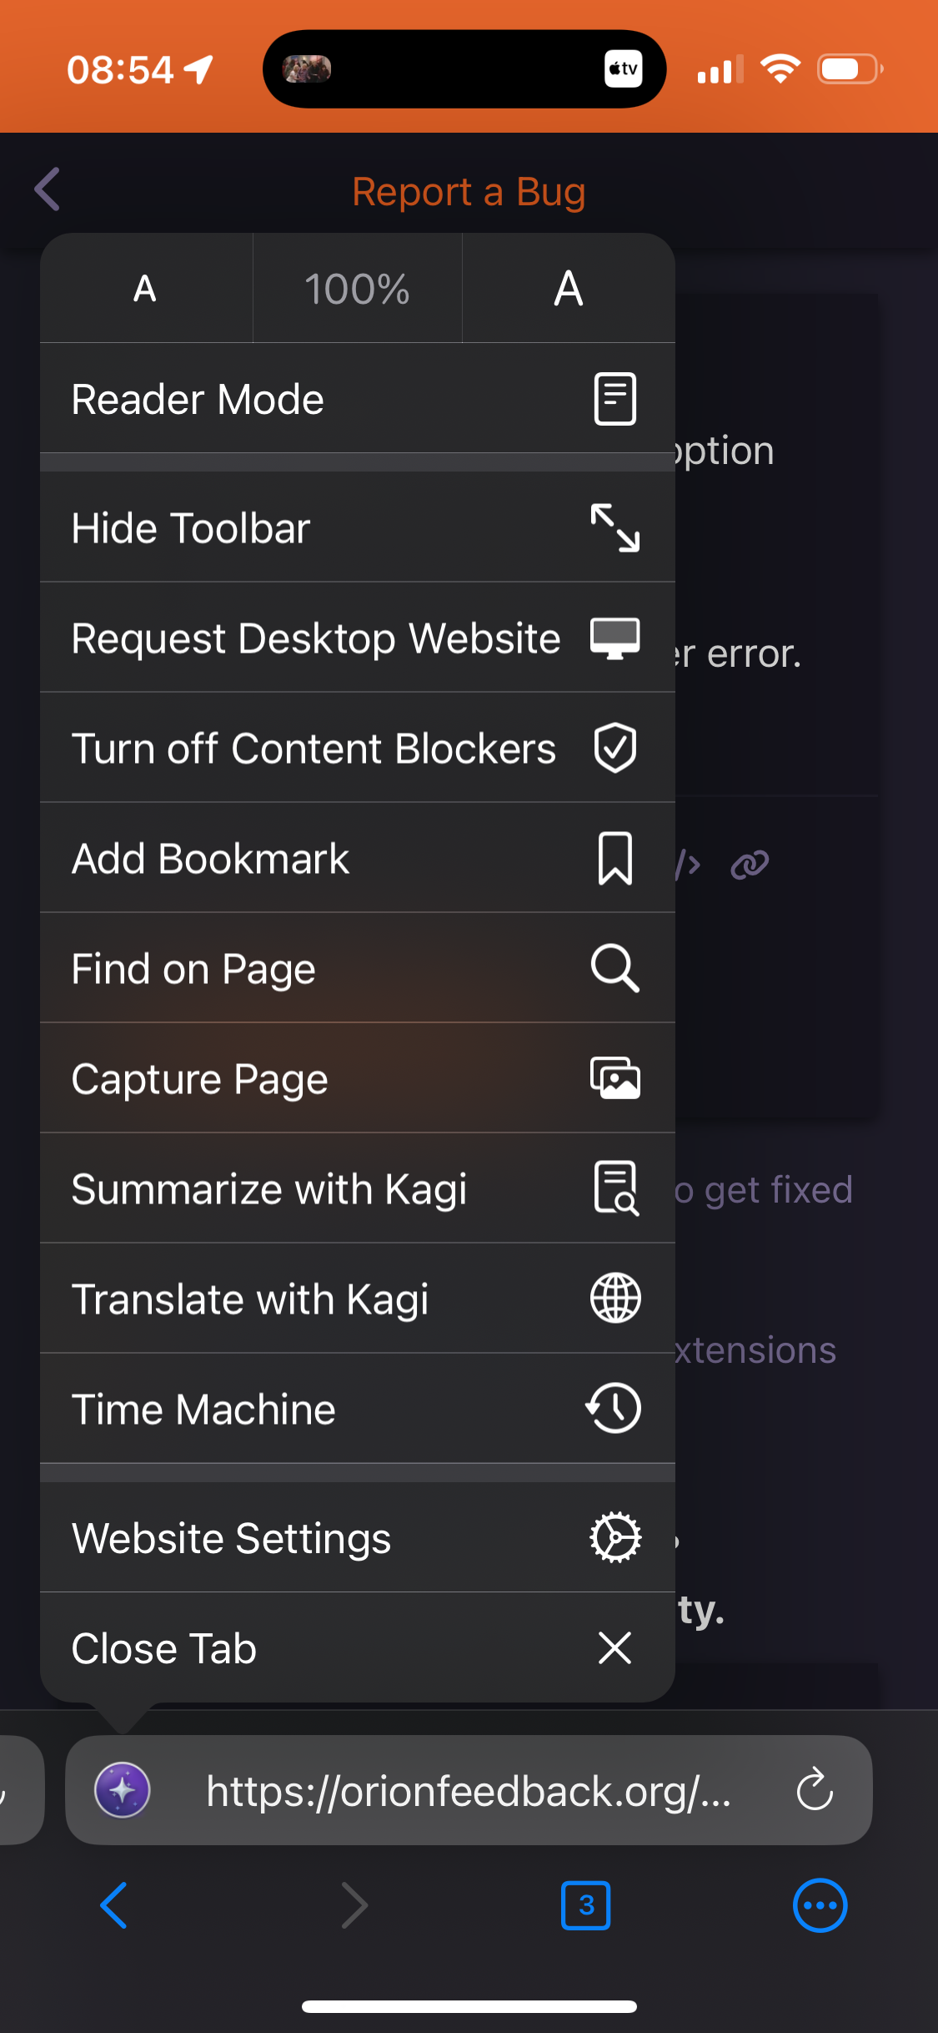This screenshot has width=938, height=2033.
Task: Tap the Find on Page magnifier icon
Action: 614,968
